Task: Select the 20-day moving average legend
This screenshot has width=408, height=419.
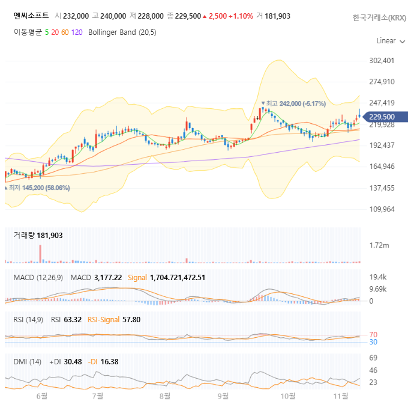Action: pyautogui.click(x=55, y=32)
